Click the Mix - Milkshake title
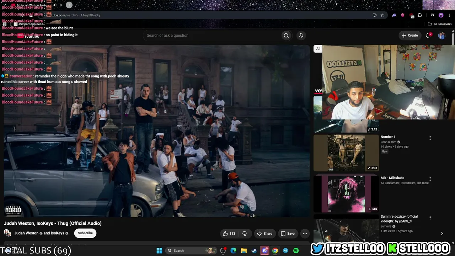Image resolution: width=455 pixels, height=256 pixels. [392, 178]
